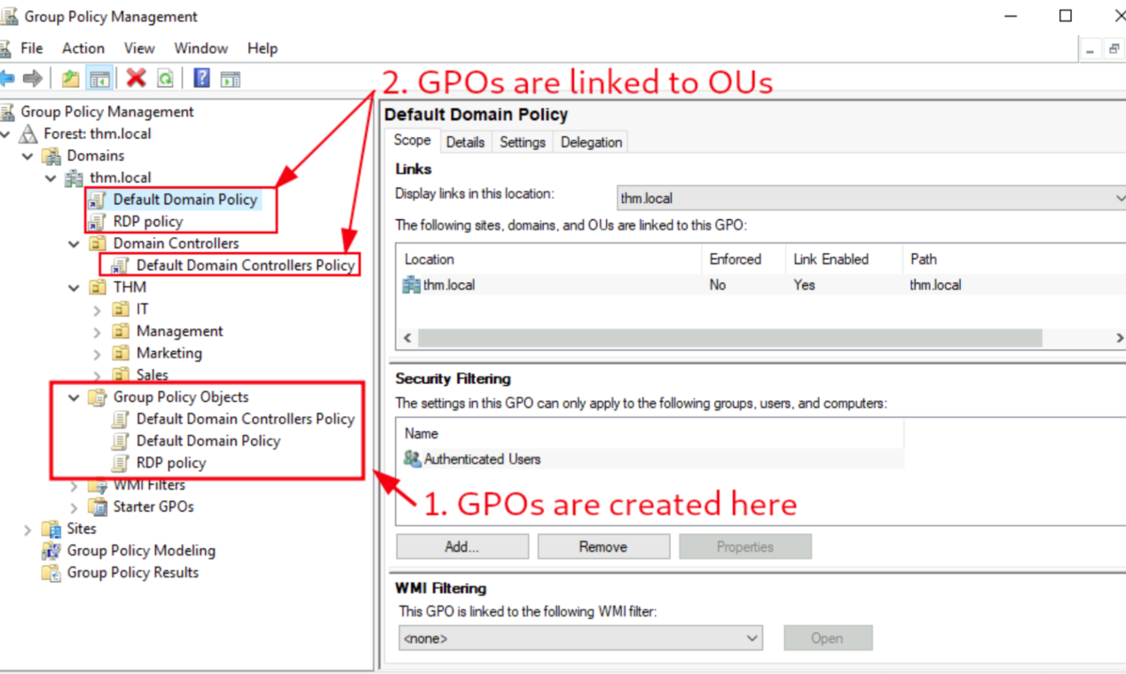1126x674 pixels.
Task: Click the Domain Controllers OU folder icon
Action: click(x=98, y=243)
